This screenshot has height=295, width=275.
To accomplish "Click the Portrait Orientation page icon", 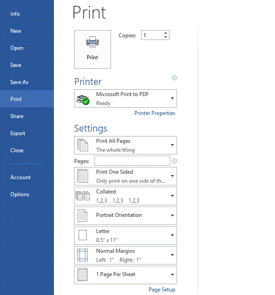I will point(82,216).
